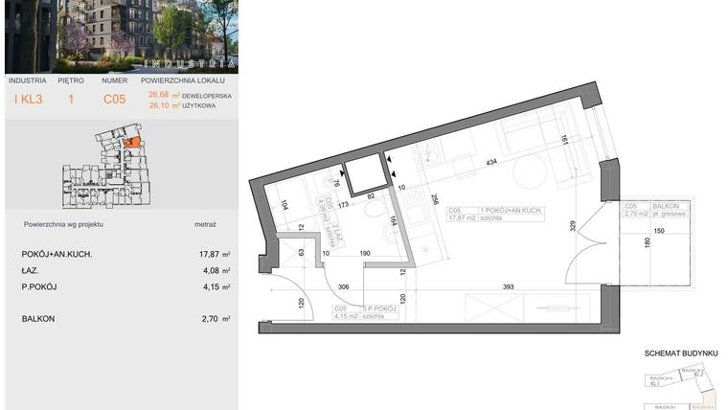The width and height of the screenshot is (728, 410).
Task: Select the '26,10 m² UŻYTKOWA' area value
Action: coord(182,105)
